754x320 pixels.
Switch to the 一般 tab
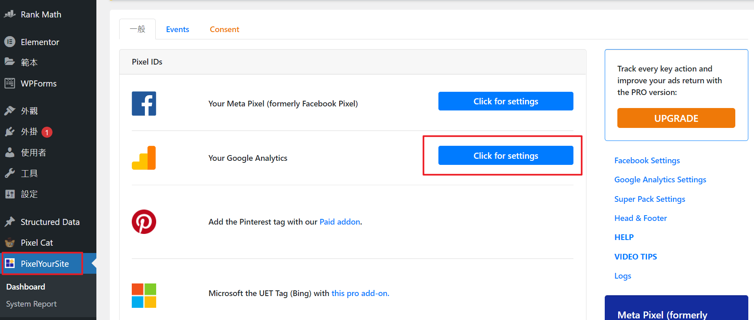pyautogui.click(x=137, y=29)
